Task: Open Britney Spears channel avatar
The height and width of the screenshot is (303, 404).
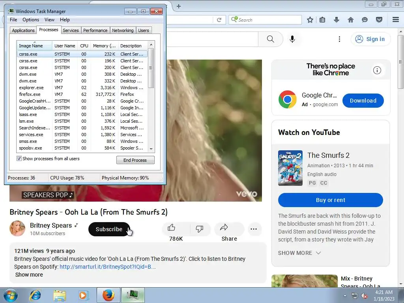Action: pyautogui.click(x=17, y=228)
